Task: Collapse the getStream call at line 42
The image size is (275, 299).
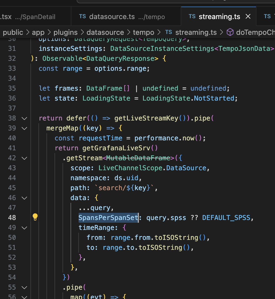Action: 24,158
